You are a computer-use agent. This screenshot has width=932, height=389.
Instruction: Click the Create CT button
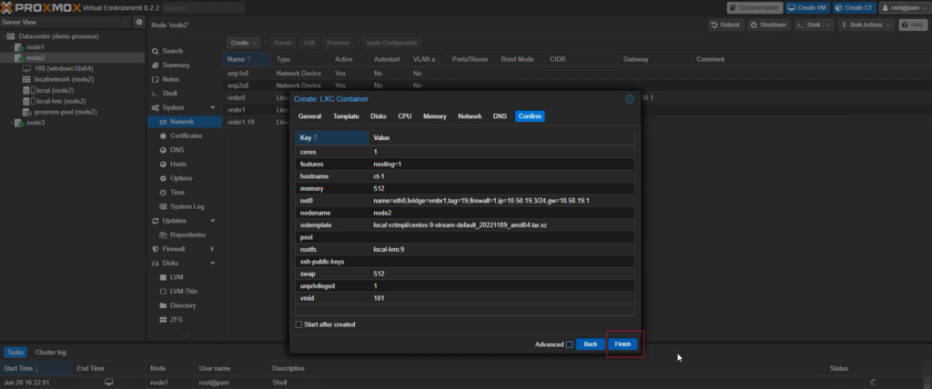854,7
